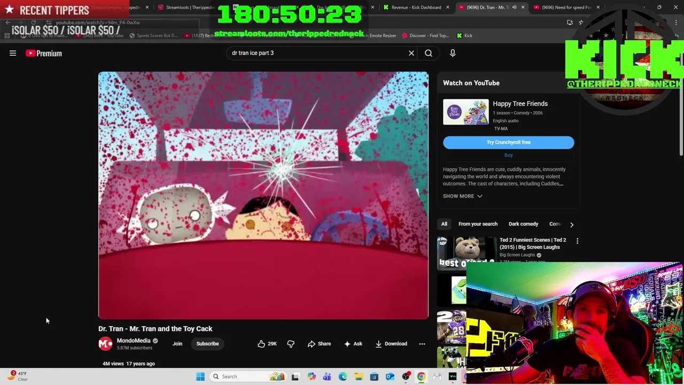Open the MondoMedia channel avatar

105,344
